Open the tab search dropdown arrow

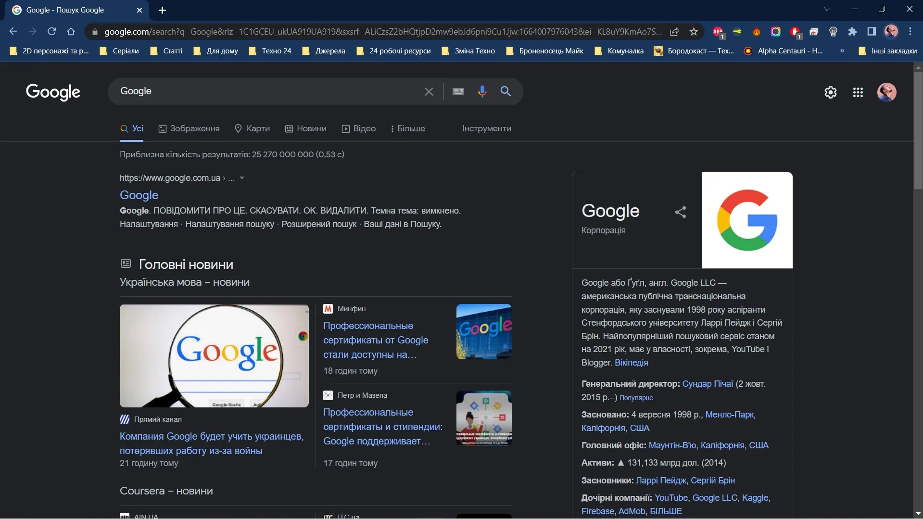[x=827, y=9]
